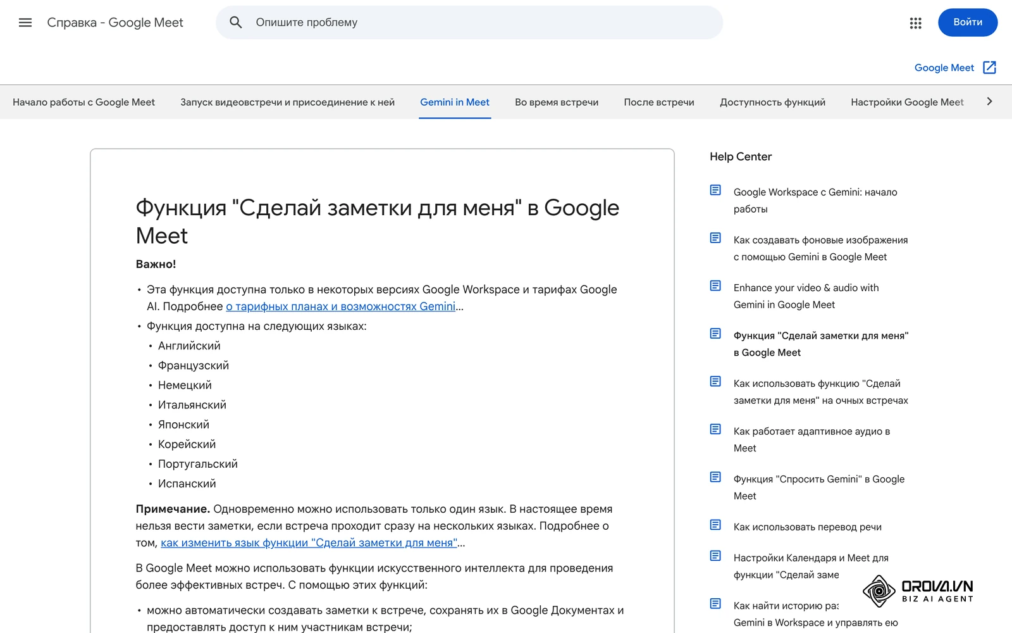Screen dimensions: 1012x633
Task: Open Enhance your video & audio article
Action: pos(806,296)
